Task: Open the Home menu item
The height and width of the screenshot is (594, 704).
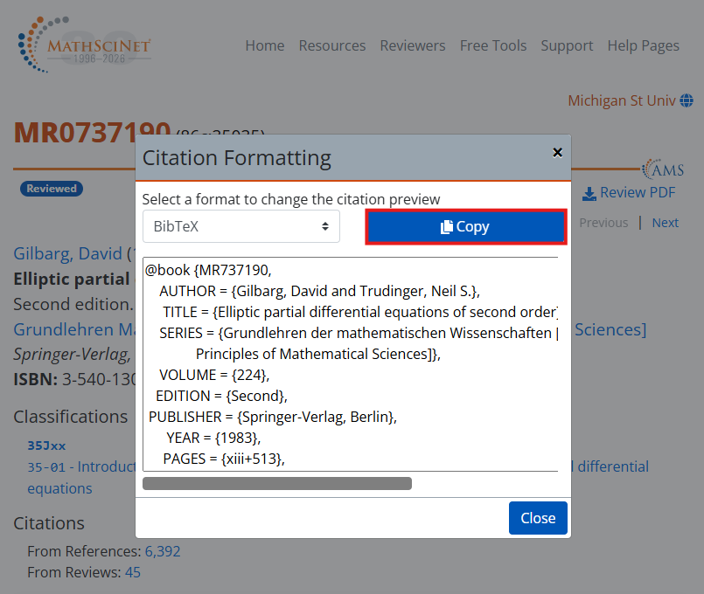Action: 265,45
